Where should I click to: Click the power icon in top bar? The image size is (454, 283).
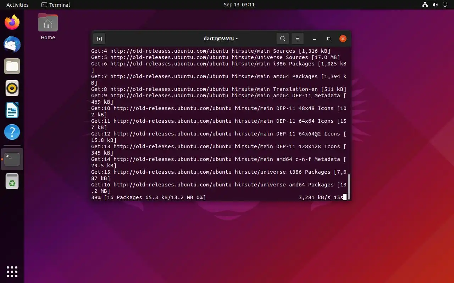[x=444, y=5]
